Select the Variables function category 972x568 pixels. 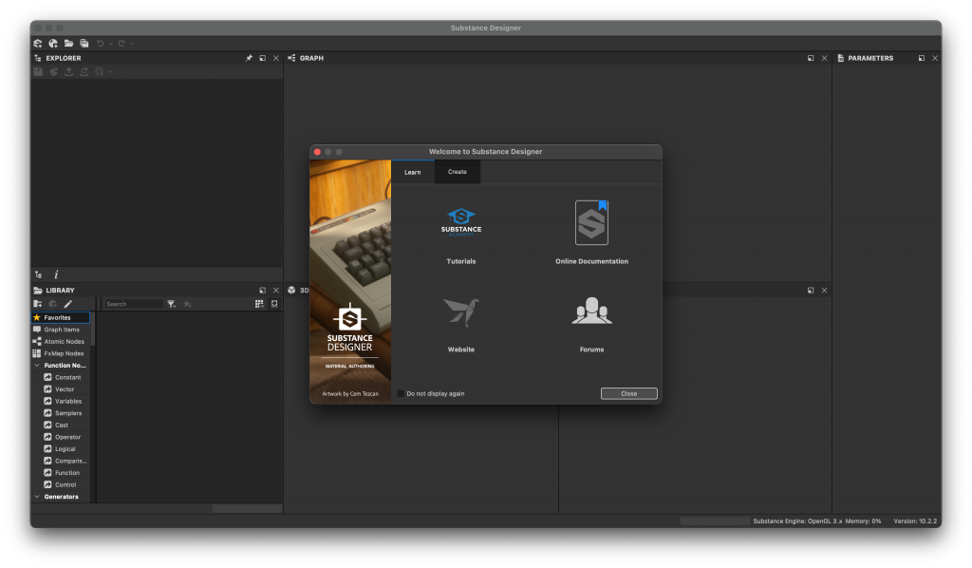[x=65, y=401]
